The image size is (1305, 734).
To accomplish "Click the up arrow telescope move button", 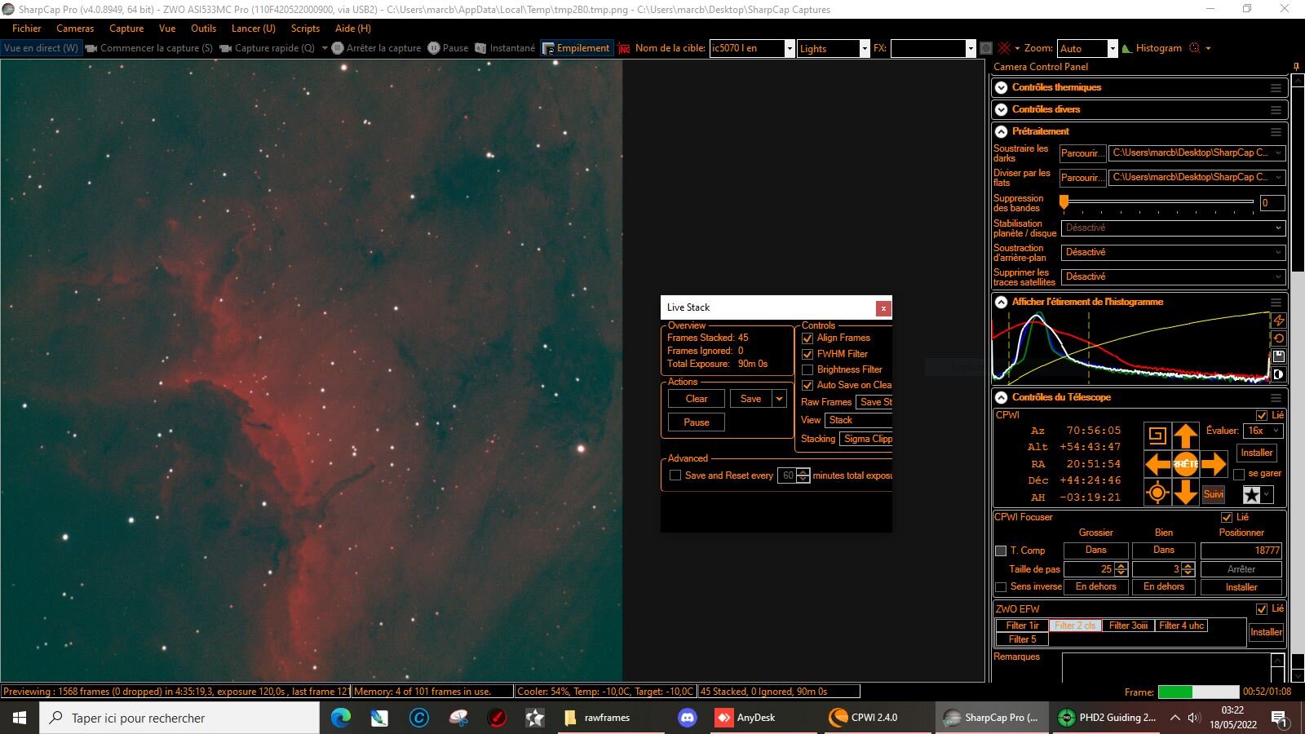I will (1185, 436).
